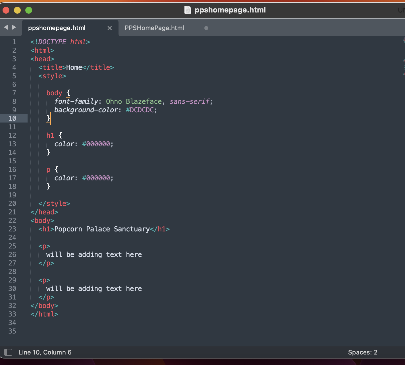Click the back arrow beside the tabs
Screen dimensions: 405x365
pos(6,27)
